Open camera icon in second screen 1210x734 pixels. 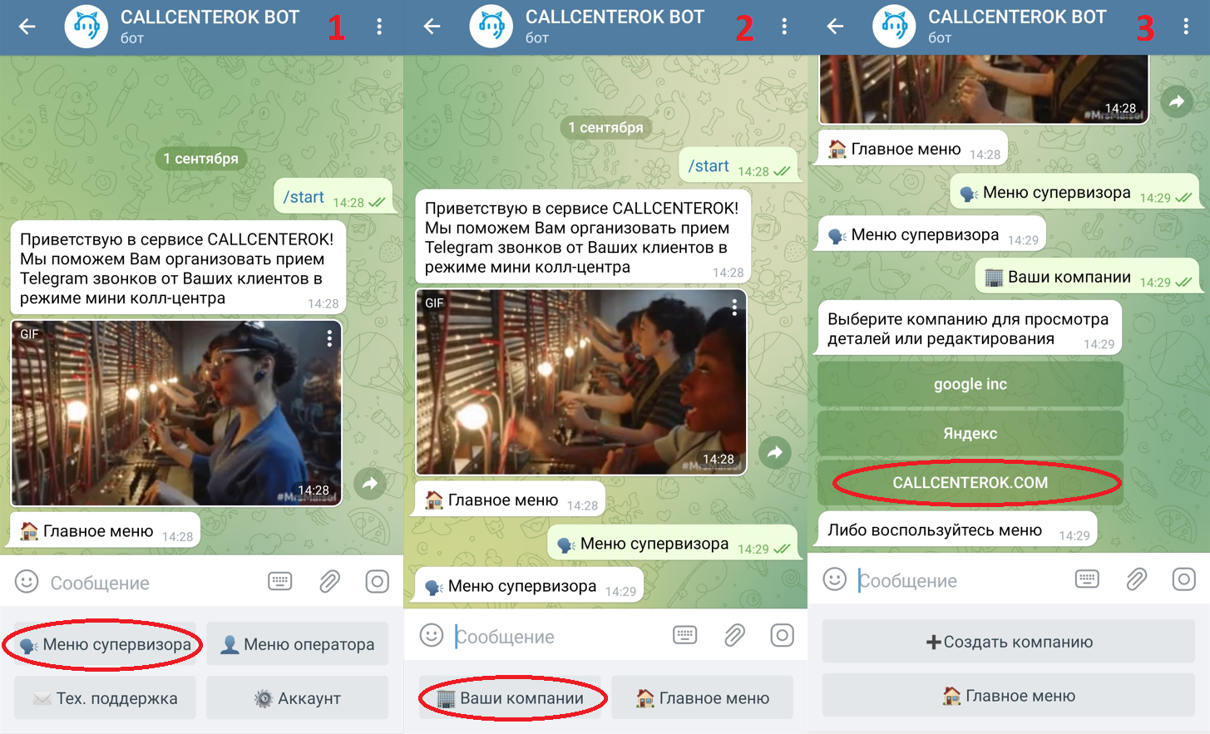[x=782, y=636]
